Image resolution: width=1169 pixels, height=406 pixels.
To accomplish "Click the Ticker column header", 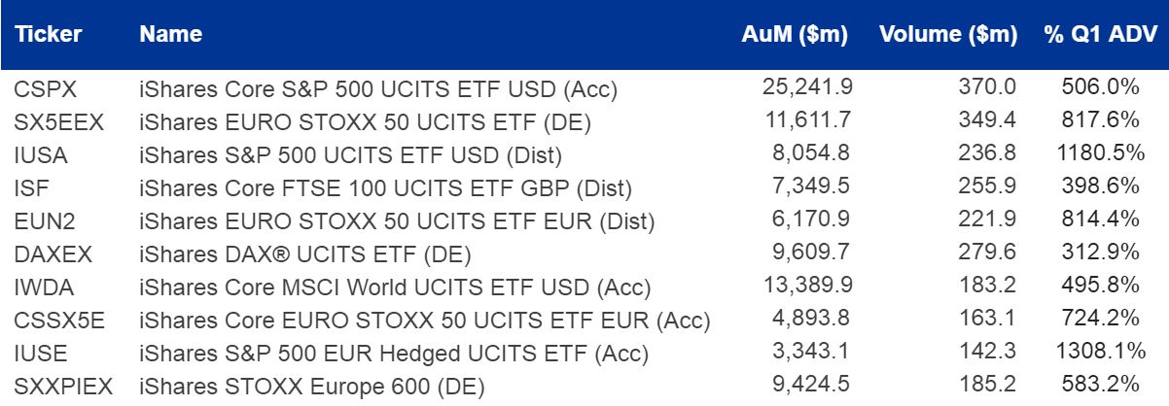I will click(47, 35).
